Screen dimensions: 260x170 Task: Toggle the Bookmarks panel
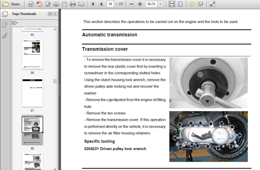[5, 25]
